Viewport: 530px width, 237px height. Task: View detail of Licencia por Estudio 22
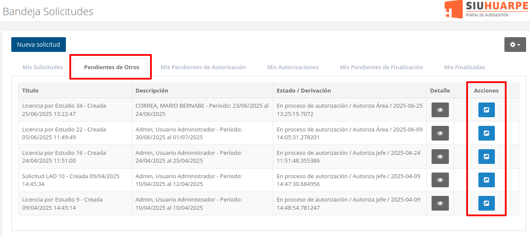(x=440, y=133)
